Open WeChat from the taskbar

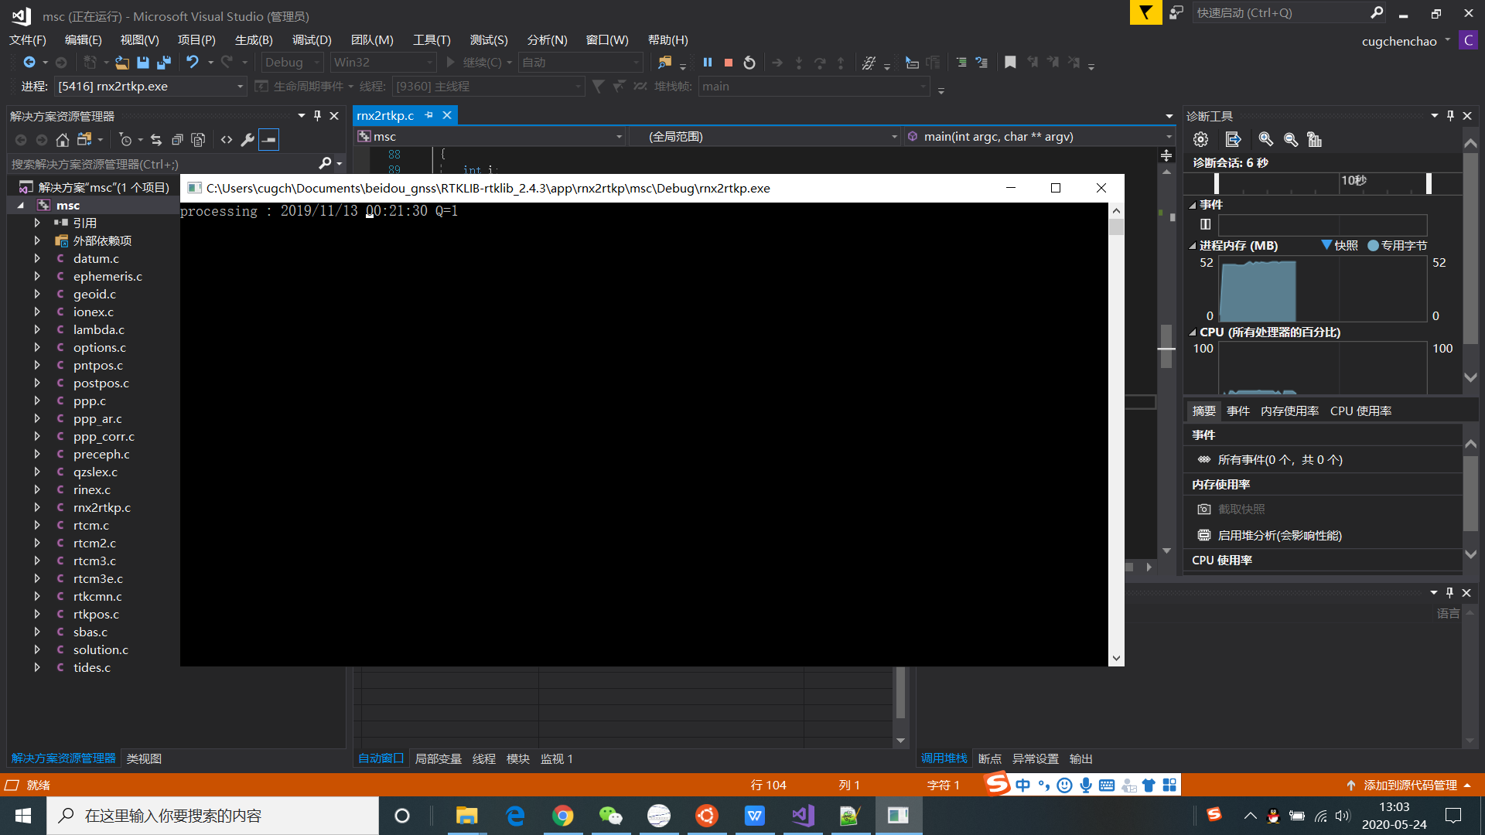tap(610, 816)
